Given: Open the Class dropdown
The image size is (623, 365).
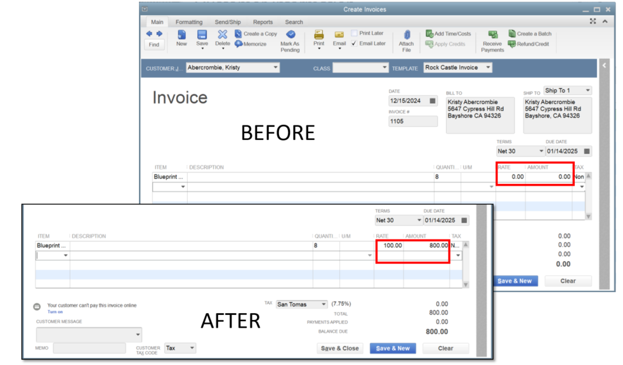Looking at the screenshot, I should tap(384, 67).
